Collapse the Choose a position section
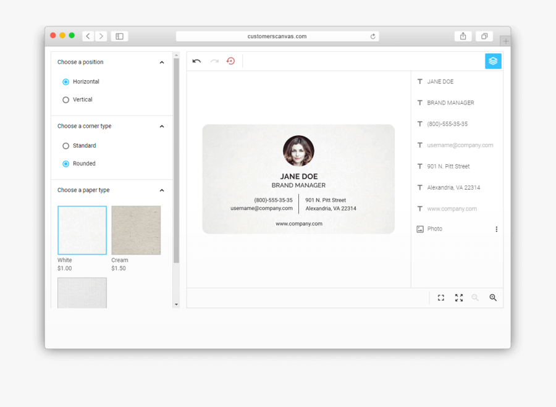 [162, 62]
